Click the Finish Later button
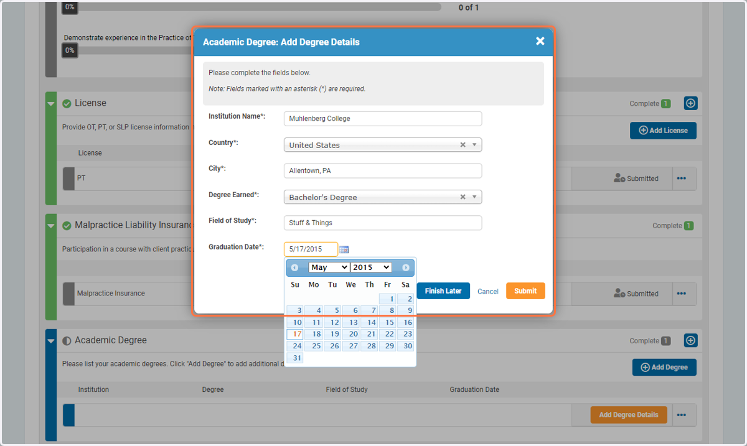 click(443, 291)
